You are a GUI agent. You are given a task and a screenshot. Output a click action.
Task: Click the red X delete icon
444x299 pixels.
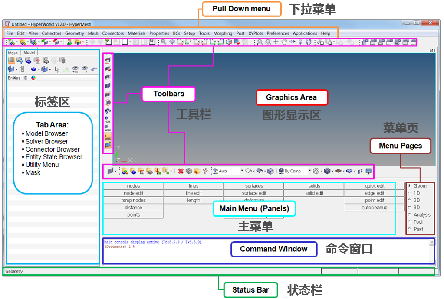coord(180,171)
